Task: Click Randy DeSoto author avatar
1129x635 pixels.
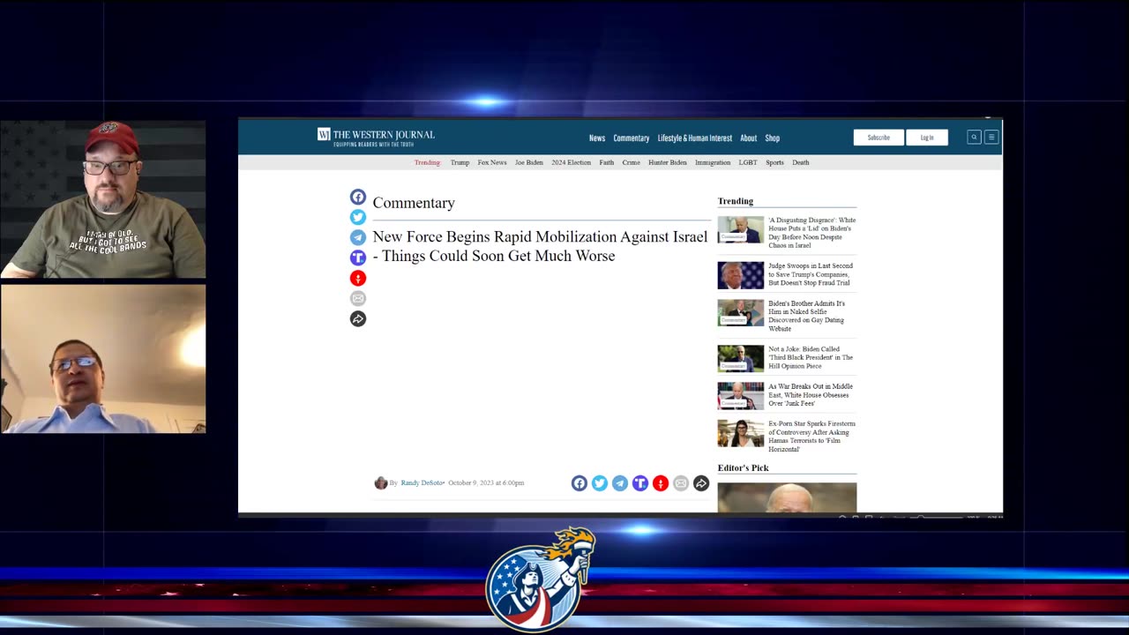Action: point(380,482)
